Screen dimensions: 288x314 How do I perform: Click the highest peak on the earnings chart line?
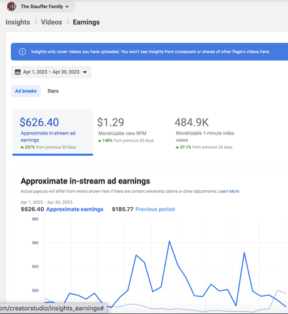(169, 241)
